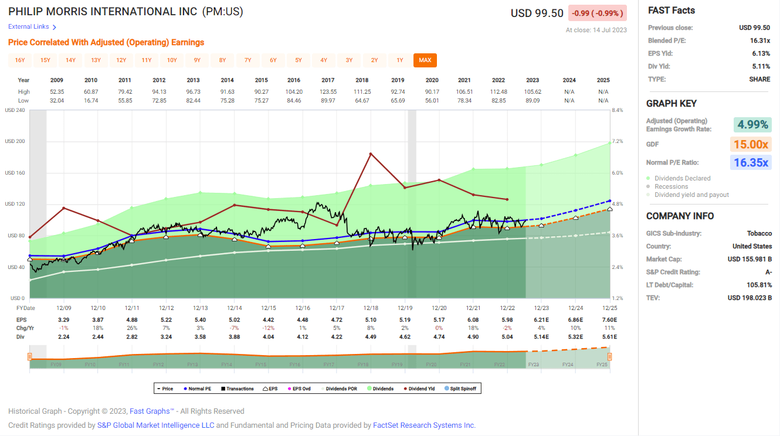Screen dimensions: 780x436
Task: Click the Dividends Declared green dot indicator
Action: coord(648,178)
